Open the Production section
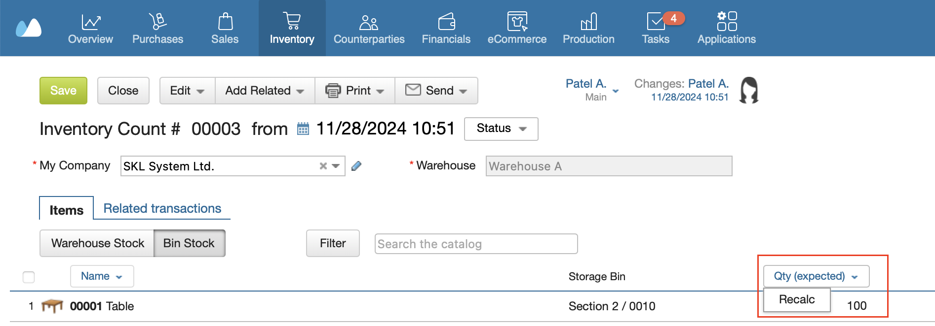The width and height of the screenshot is (935, 326). (x=589, y=28)
